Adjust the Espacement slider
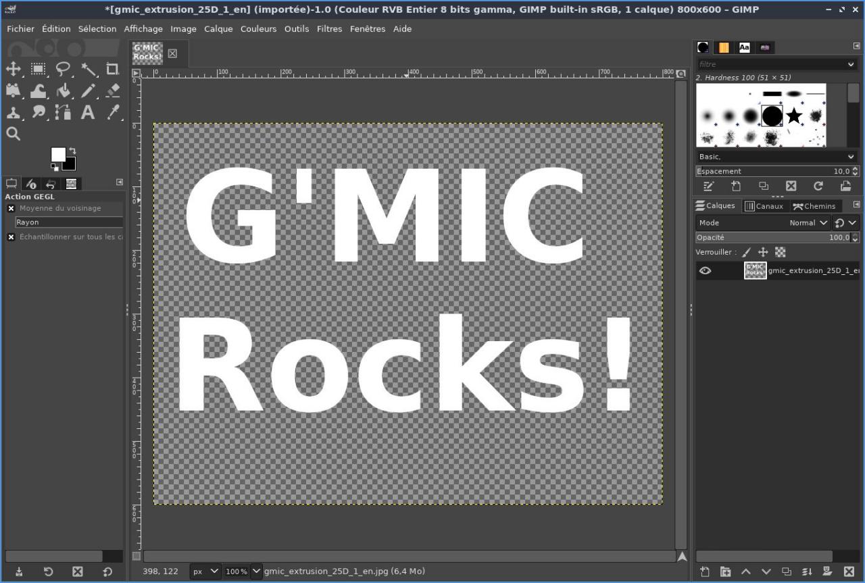Screen dimensions: 865x583 (772, 172)
